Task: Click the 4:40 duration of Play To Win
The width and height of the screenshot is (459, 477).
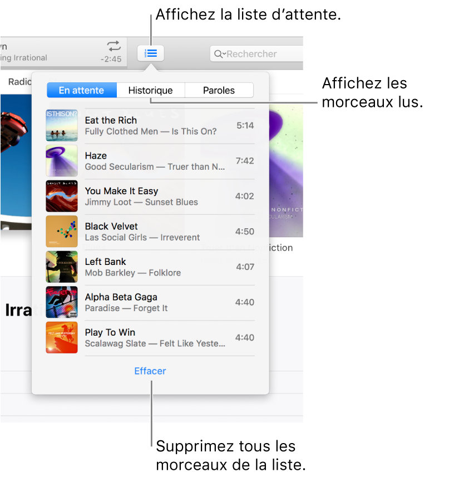Action: (x=245, y=337)
